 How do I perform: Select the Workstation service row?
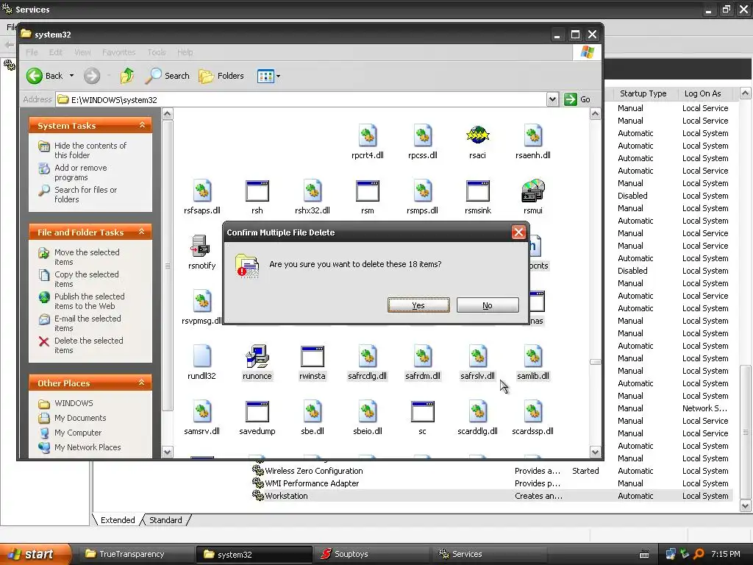490,496
